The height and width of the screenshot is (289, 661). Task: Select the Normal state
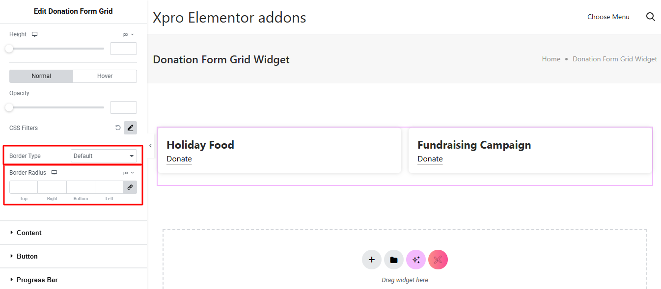(x=41, y=76)
